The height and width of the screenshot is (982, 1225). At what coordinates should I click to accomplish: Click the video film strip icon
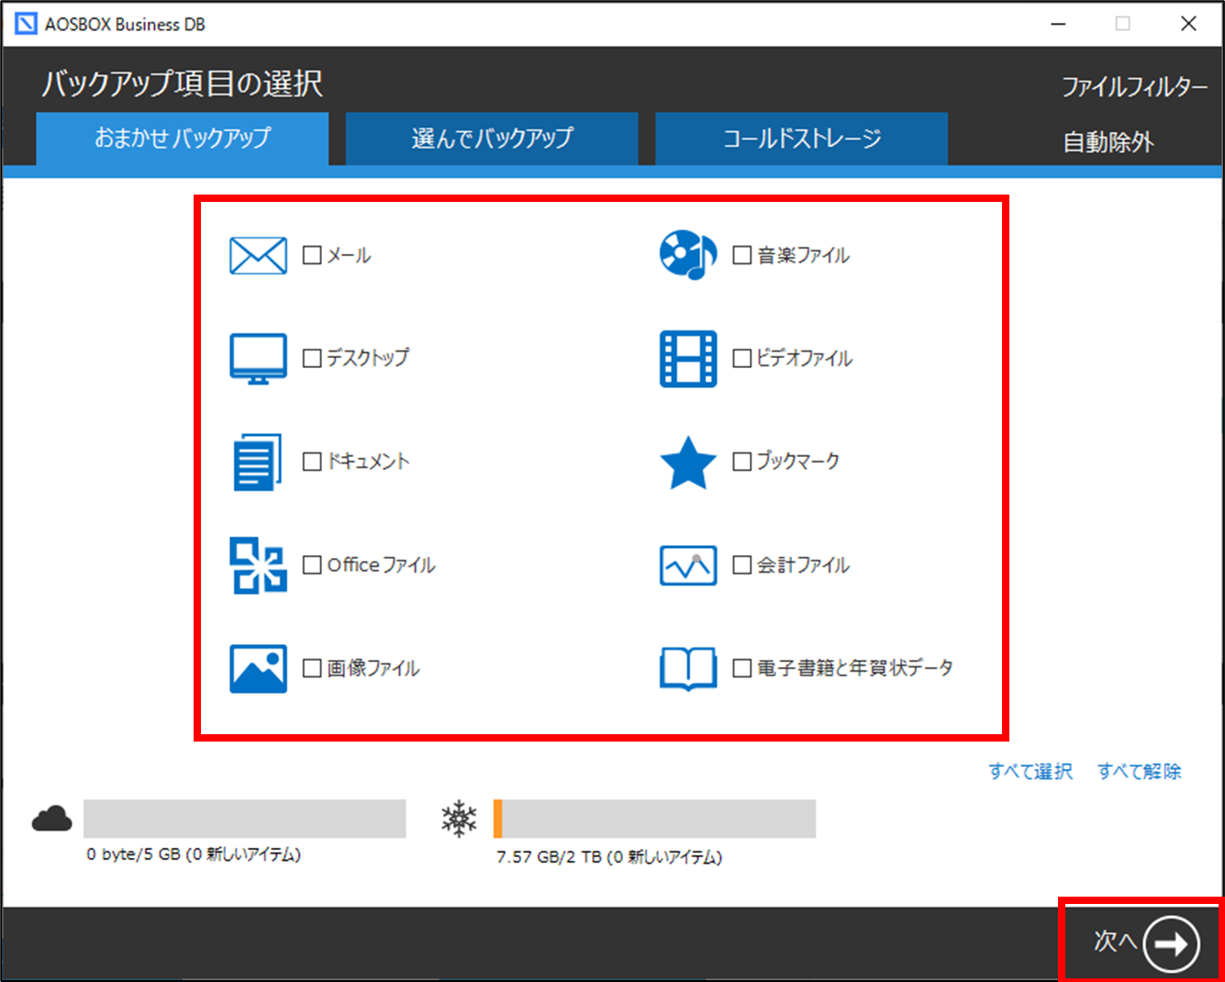[x=688, y=358]
